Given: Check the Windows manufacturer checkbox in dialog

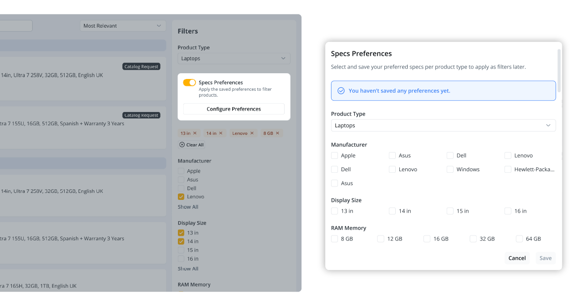Looking at the screenshot, I should coord(450,169).
